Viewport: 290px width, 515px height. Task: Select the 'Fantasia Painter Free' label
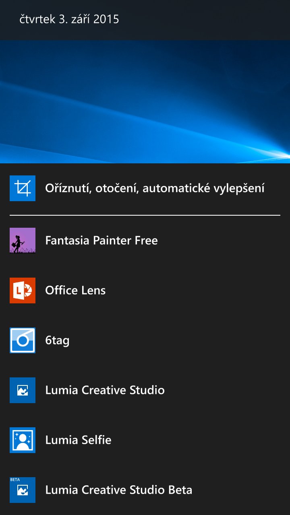[101, 241]
